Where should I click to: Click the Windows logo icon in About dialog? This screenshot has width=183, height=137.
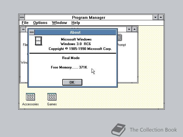point(38,41)
